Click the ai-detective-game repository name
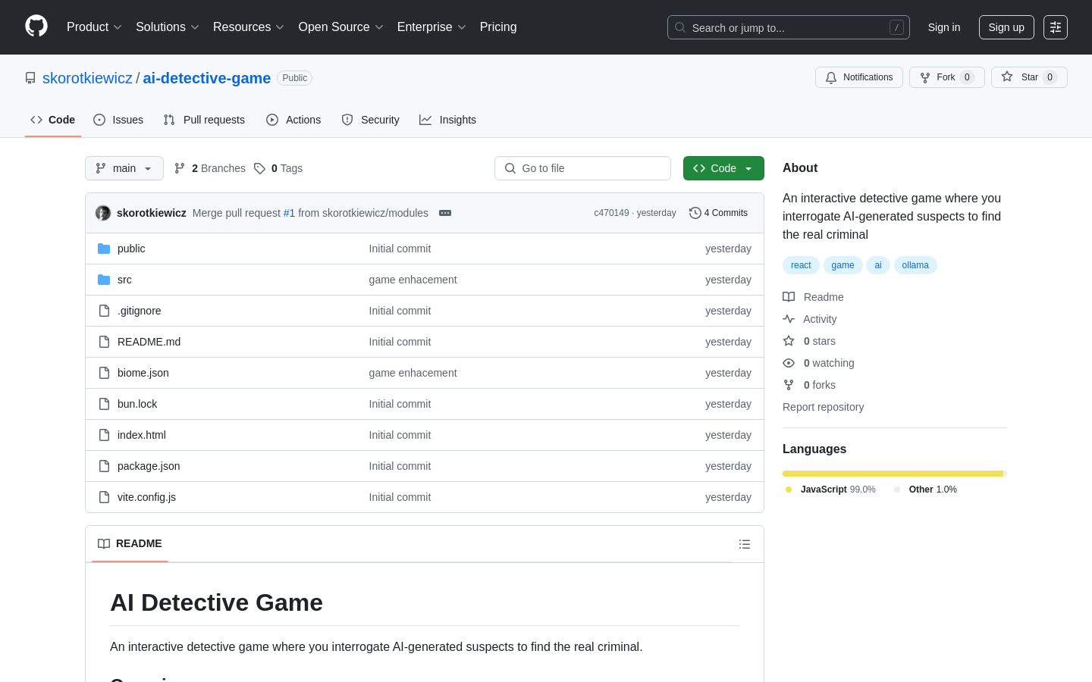1092x682 pixels. [x=206, y=78]
